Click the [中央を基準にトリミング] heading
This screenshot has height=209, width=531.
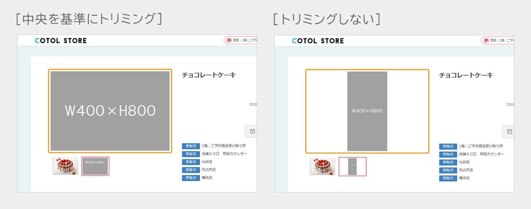pos(89,19)
